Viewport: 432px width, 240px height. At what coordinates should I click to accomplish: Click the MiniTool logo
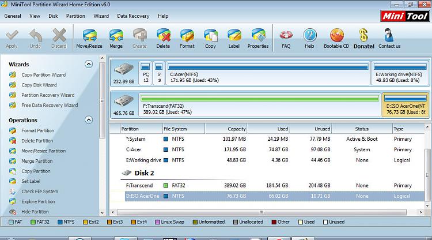(406, 16)
